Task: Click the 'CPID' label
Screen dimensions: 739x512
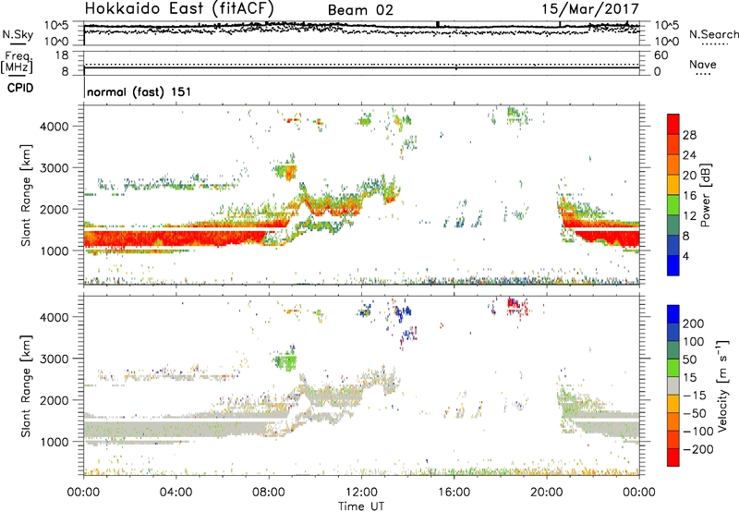Action: (20, 88)
